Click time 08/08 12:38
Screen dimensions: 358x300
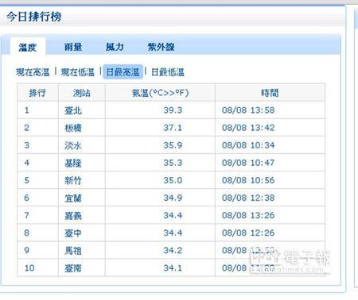point(248,198)
